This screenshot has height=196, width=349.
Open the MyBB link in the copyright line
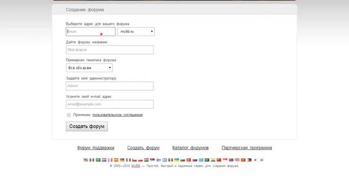click(136, 166)
